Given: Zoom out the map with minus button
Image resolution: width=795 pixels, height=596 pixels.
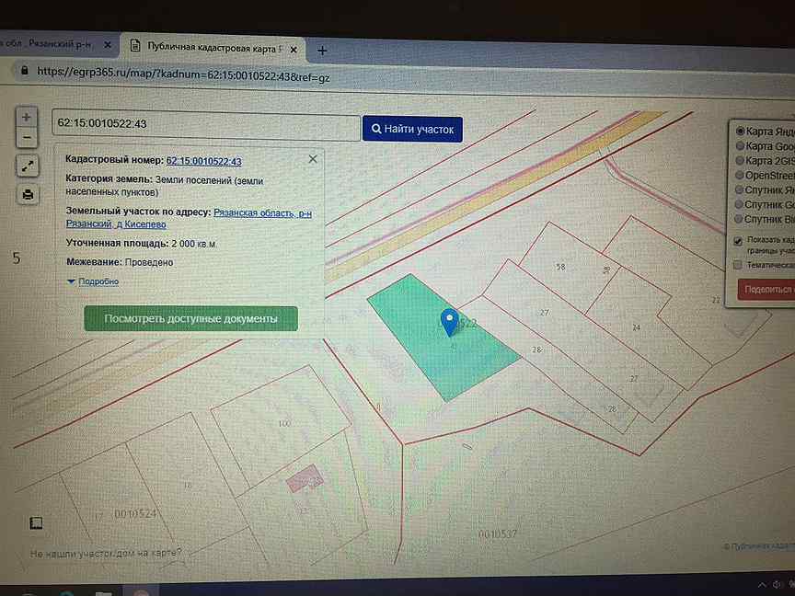Looking at the screenshot, I should (x=27, y=137).
